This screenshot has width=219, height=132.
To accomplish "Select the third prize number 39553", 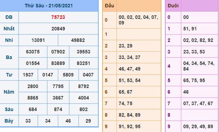I will pos(83,52).
